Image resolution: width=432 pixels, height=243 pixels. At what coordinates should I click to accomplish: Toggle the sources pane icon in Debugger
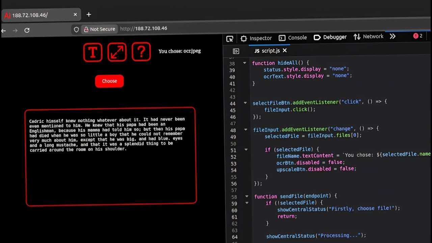tap(236, 51)
